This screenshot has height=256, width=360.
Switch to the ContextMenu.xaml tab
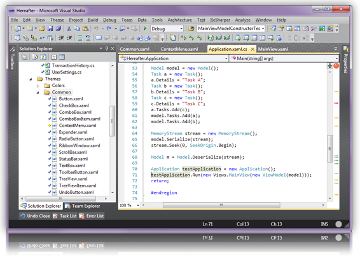click(x=179, y=49)
